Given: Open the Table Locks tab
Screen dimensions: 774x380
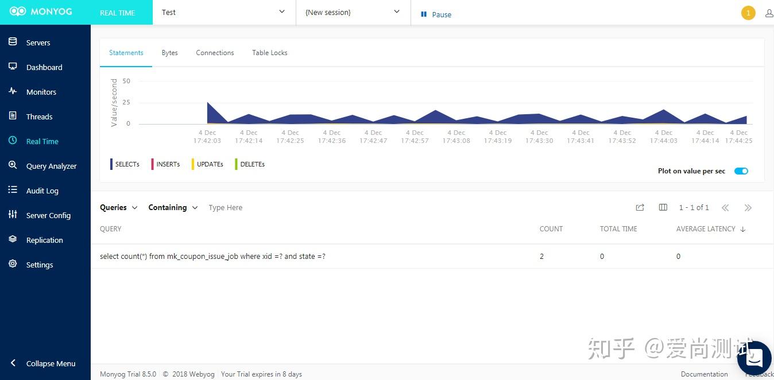Looking at the screenshot, I should pos(269,52).
